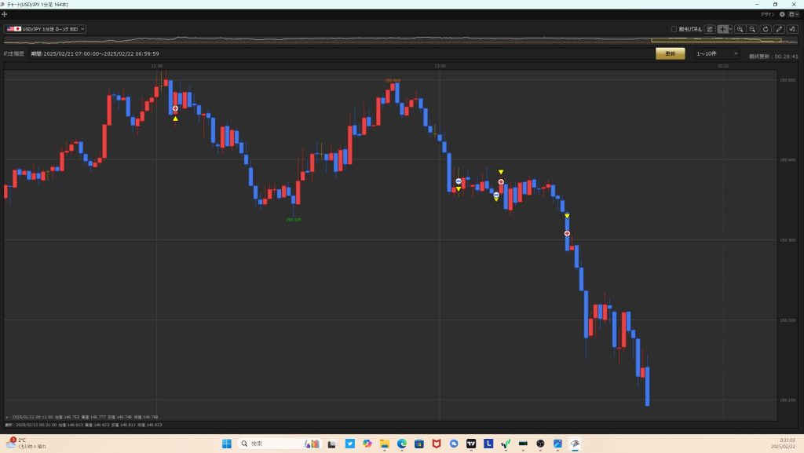This screenshot has width=804, height=453.
Task: Click the move handle icon at top left
Action: 5,14
